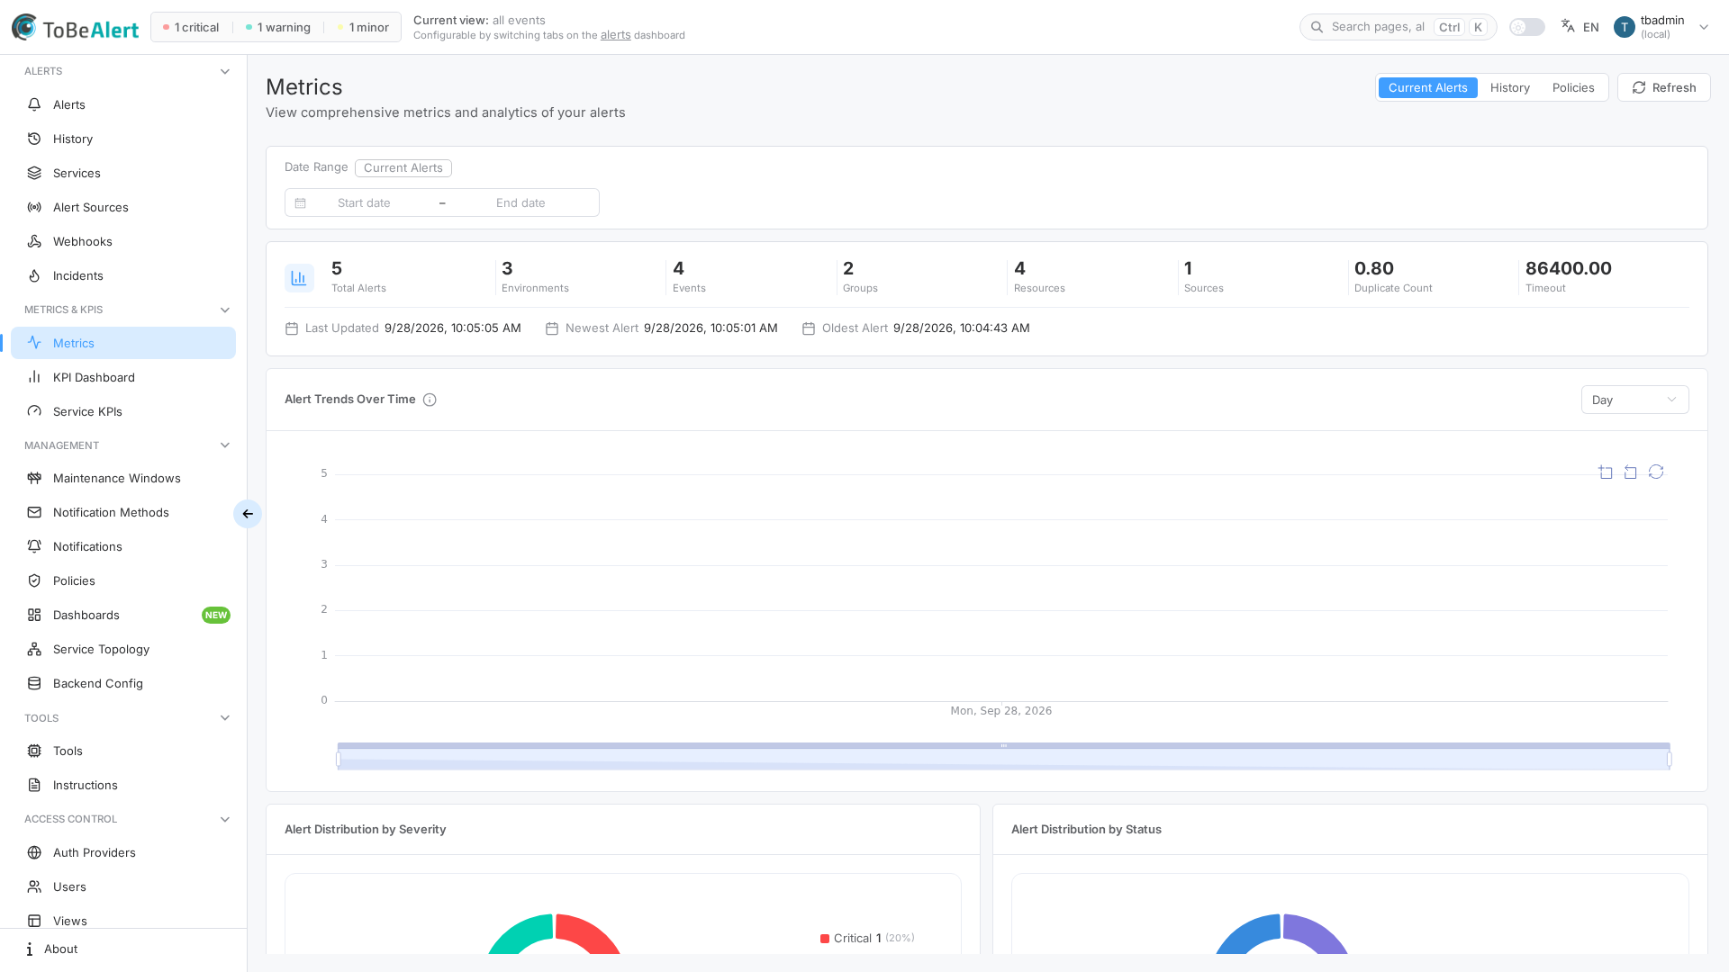
Task: Select the Metrics sidebar item
Action: click(x=123, y=343)
